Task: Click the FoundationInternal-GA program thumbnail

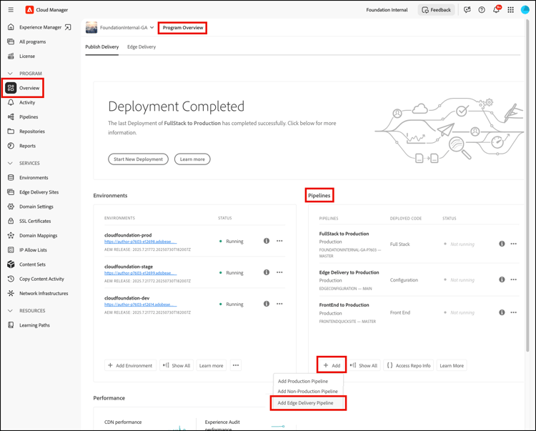Action: 91,28
